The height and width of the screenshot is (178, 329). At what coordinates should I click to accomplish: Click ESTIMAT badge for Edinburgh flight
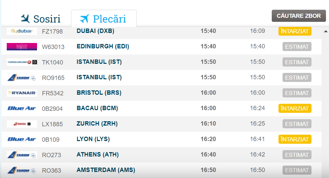click(x=297, y=47)
